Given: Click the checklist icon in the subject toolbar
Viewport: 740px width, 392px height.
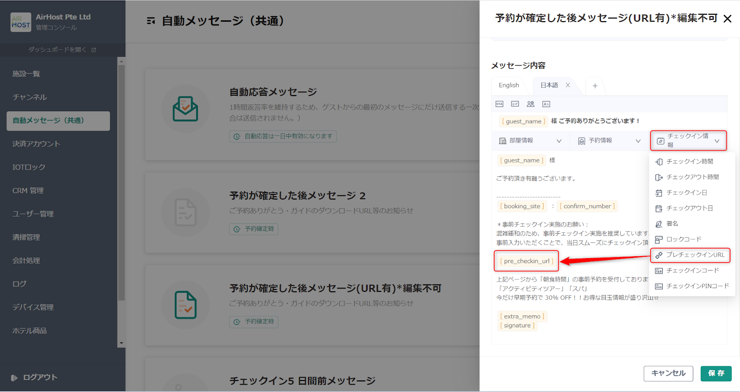Looking at the screenshot, I should point(515,104).
